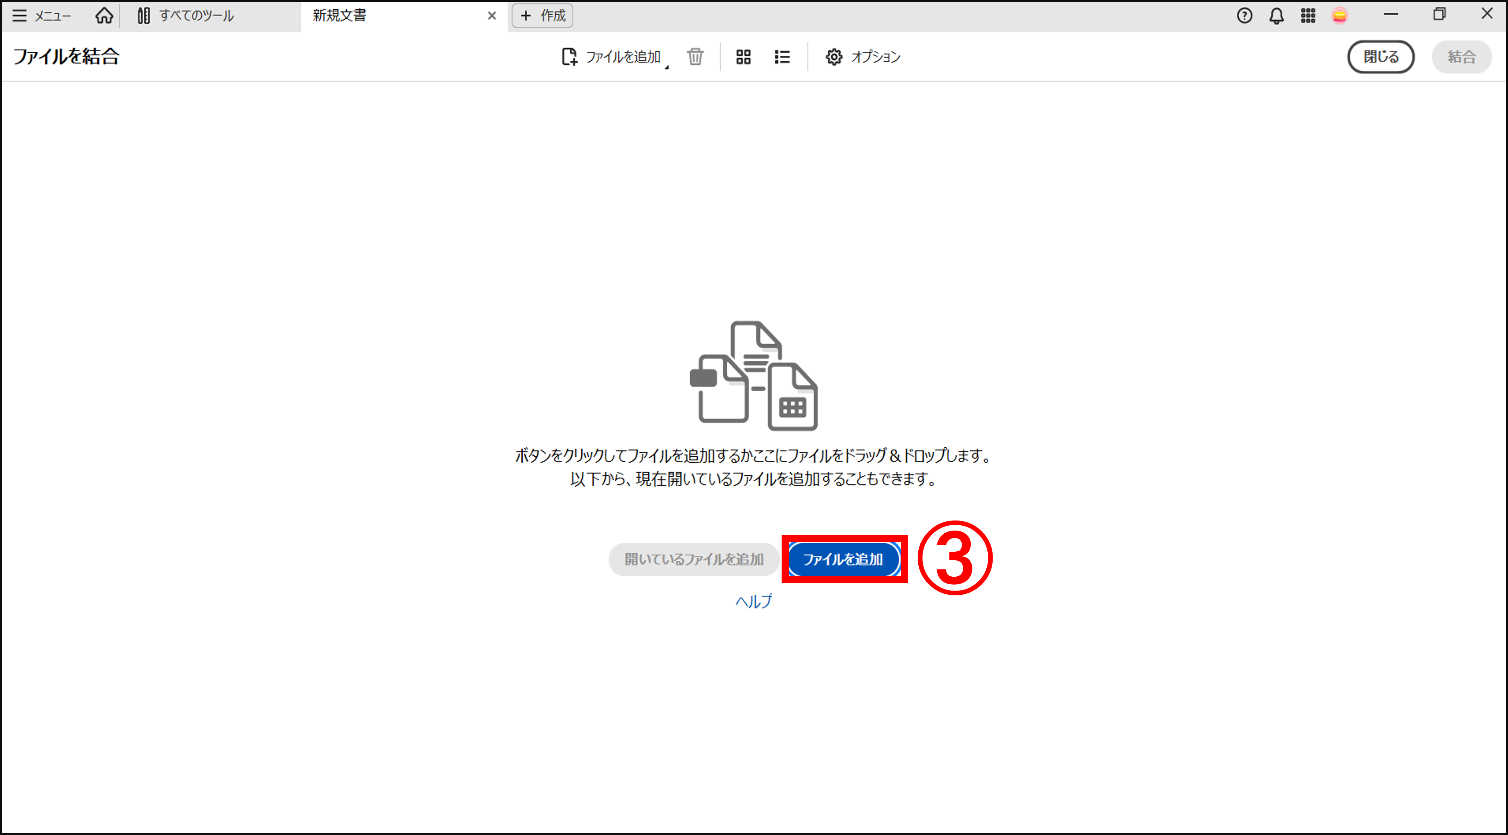Open the help question-mark icon
The width and height of the screenshot is (1508, 835).
tap(1244, 16)
